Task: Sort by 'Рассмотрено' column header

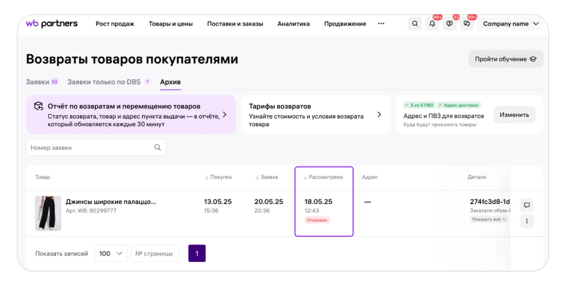Action: (x=323, y=177)
